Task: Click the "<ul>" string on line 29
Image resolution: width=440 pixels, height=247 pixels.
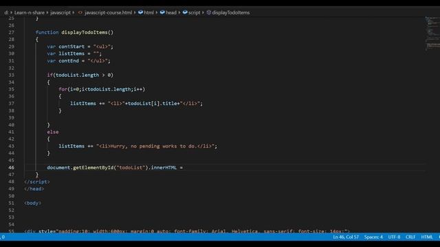Action: [102, 47]
